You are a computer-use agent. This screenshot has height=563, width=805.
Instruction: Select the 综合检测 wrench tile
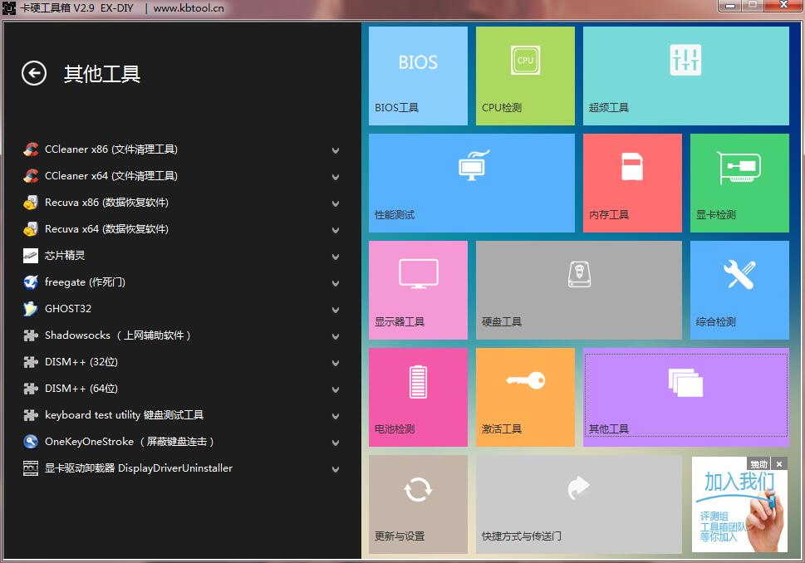pyautogui.click(x=739, y=290)
